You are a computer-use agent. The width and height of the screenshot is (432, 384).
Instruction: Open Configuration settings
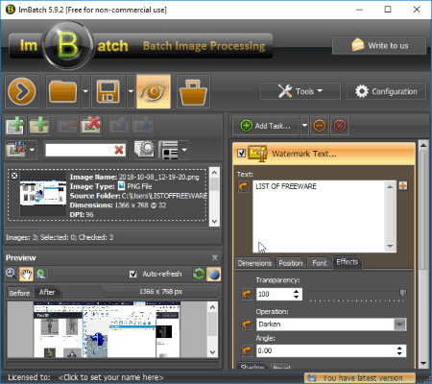click(x=386, y=91)
